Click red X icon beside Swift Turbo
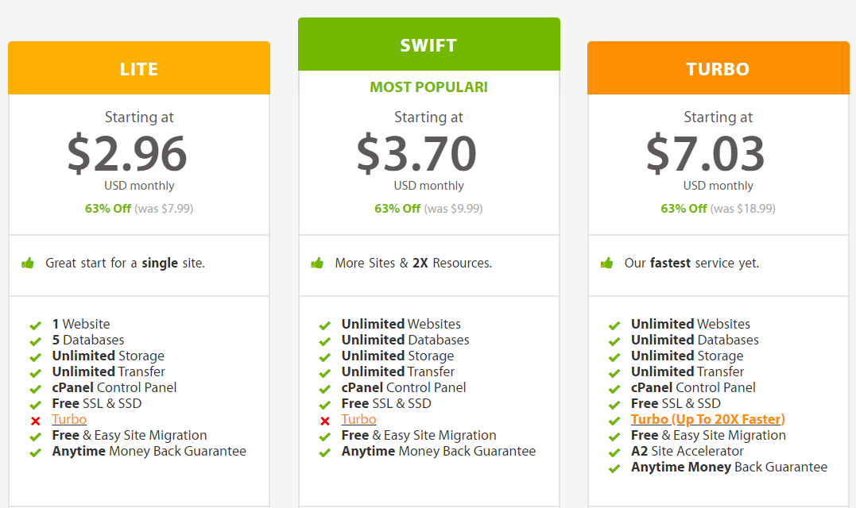The width and height of the screenshot is (856, 508). [325, 421]
